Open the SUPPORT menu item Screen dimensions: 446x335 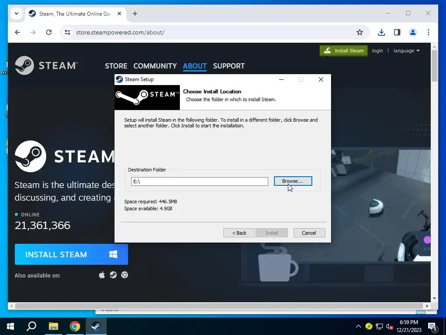(x=229, y=66)
